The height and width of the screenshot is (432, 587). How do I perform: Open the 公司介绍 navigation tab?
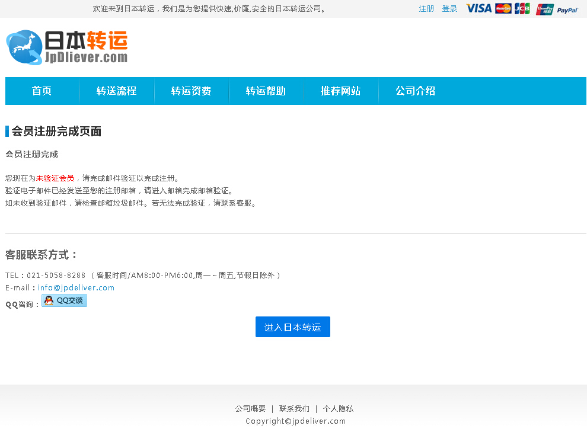[416, 91]
